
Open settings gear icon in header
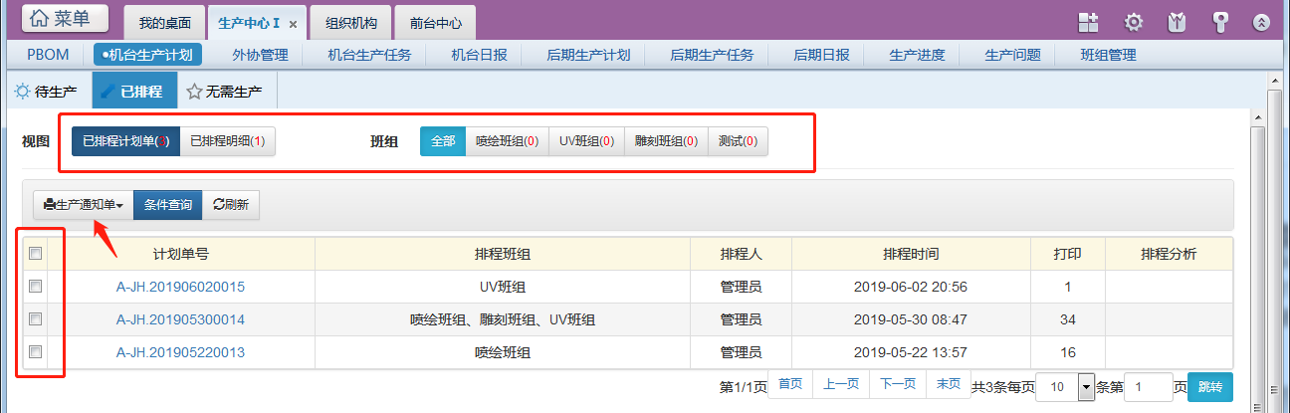pyautogui.click(x=1133, y=22)
